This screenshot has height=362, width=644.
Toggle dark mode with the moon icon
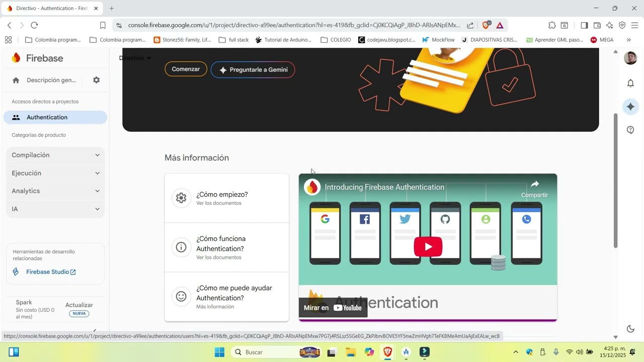630,329
